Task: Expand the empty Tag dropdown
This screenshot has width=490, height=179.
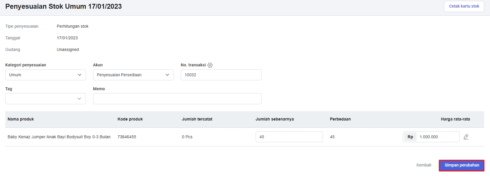Action: (46, 99)
